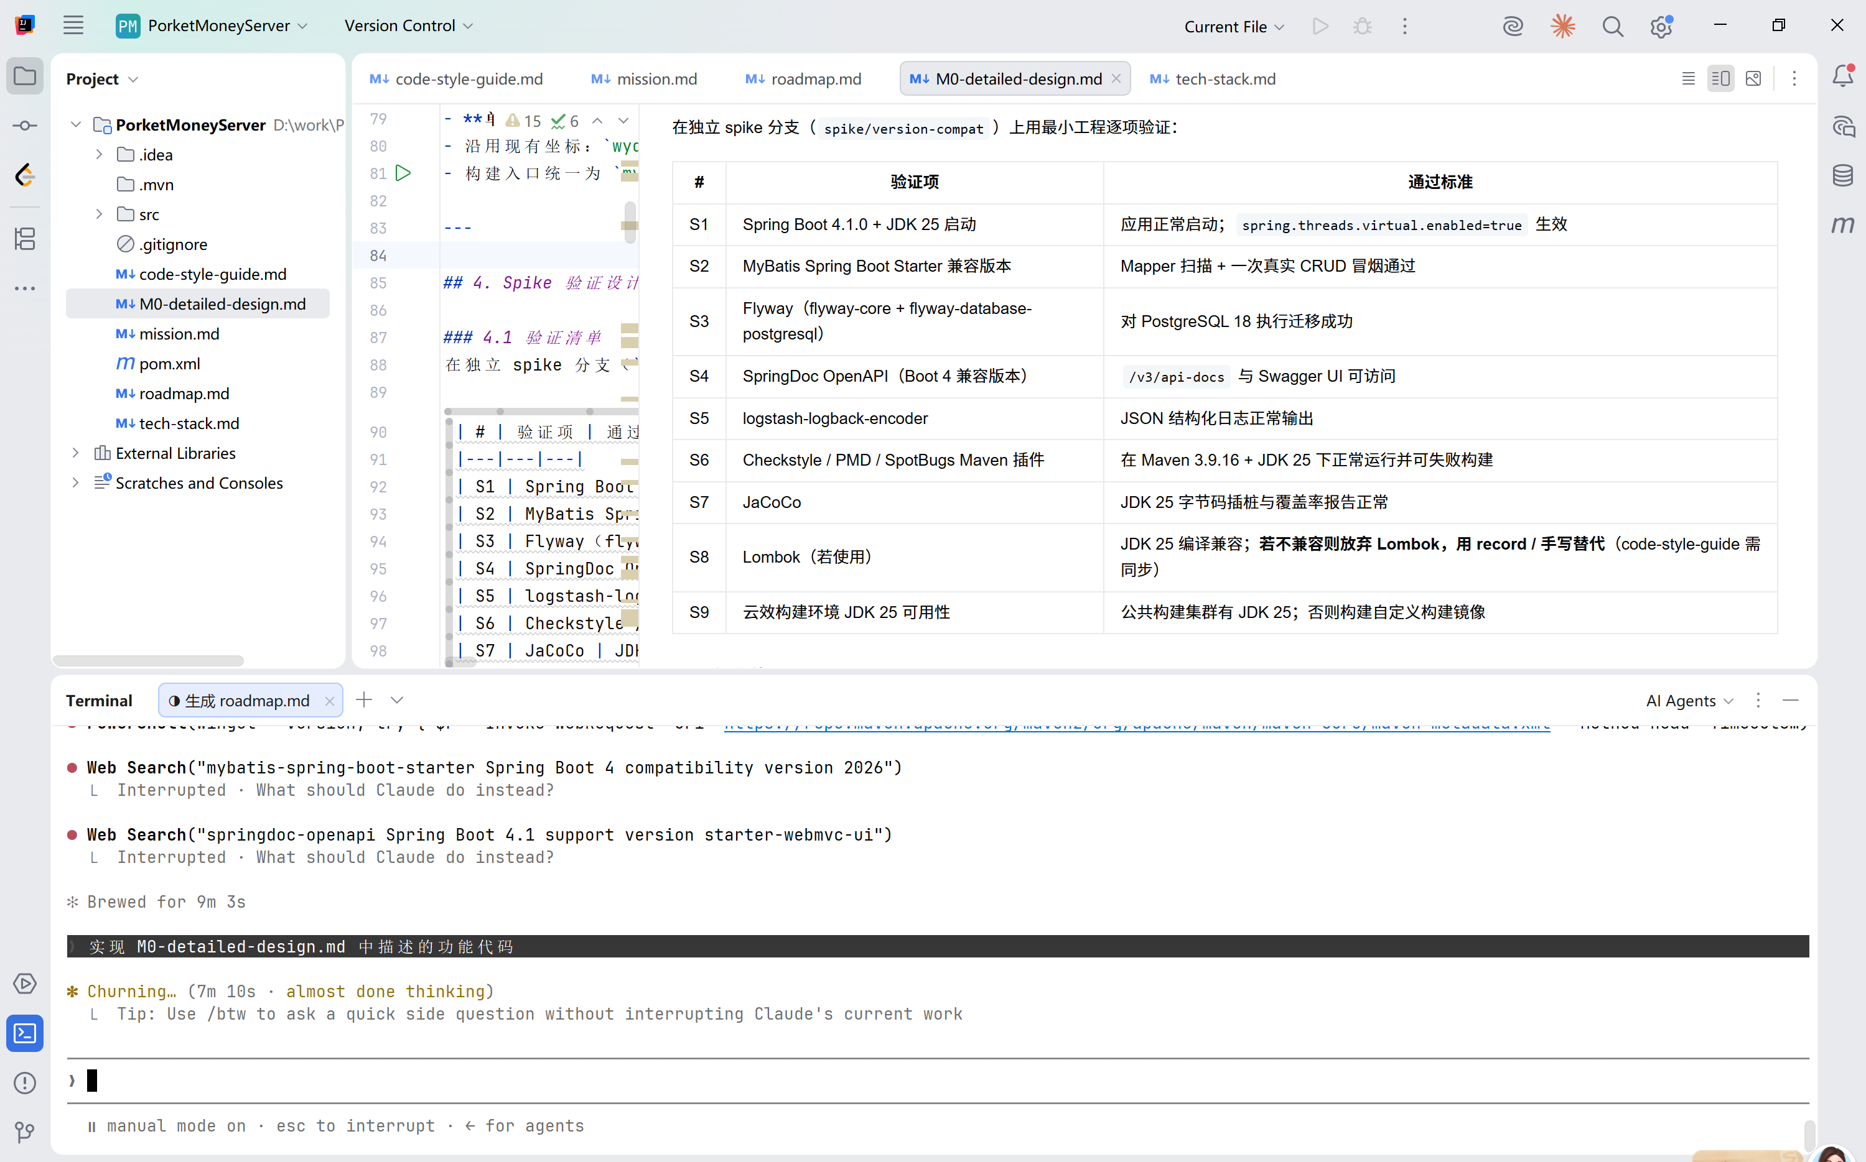Collapse the PorketMoneyServer root node
The height and width of the screenshot is (1162, 1866).
[75, 124]
